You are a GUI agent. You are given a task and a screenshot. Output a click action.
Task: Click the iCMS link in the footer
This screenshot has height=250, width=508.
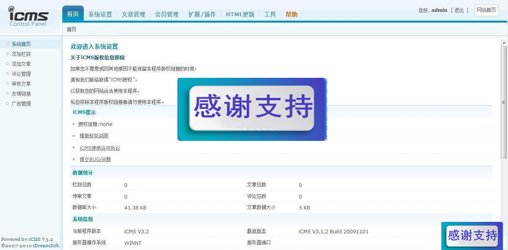(x=35, y=239)
